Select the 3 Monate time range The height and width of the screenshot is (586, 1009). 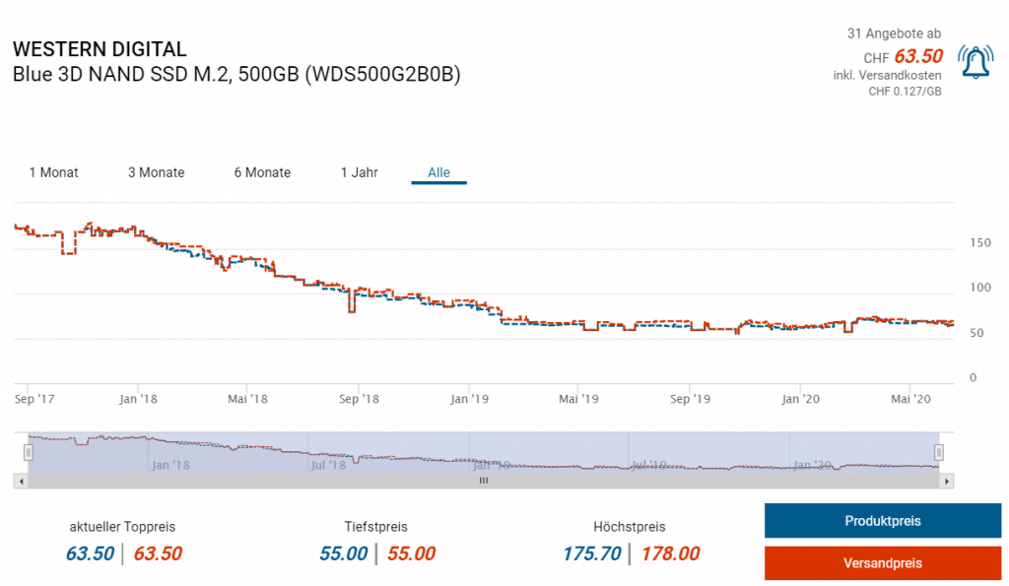coord(157,172)
